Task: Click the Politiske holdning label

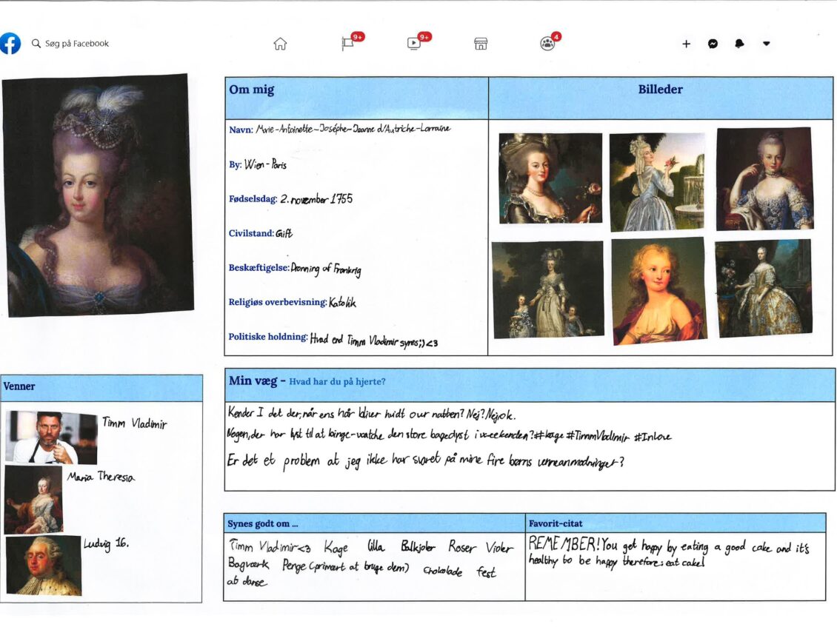Action: pos(268,337)
